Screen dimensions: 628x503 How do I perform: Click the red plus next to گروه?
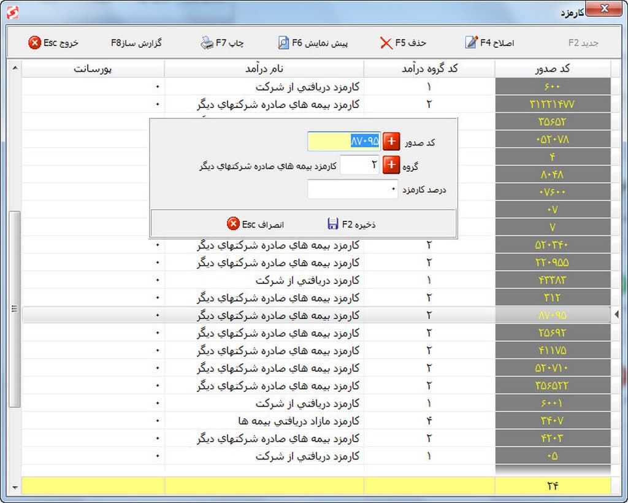391,165
